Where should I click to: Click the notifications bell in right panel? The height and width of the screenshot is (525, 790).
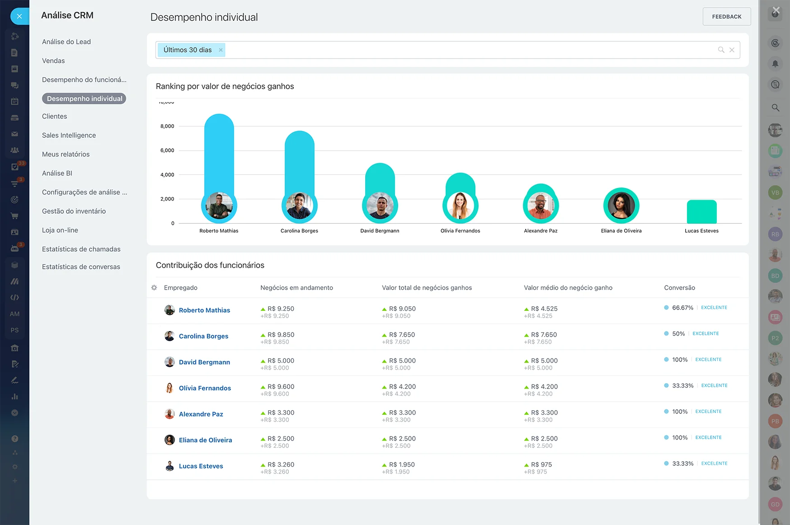(775, 64)
